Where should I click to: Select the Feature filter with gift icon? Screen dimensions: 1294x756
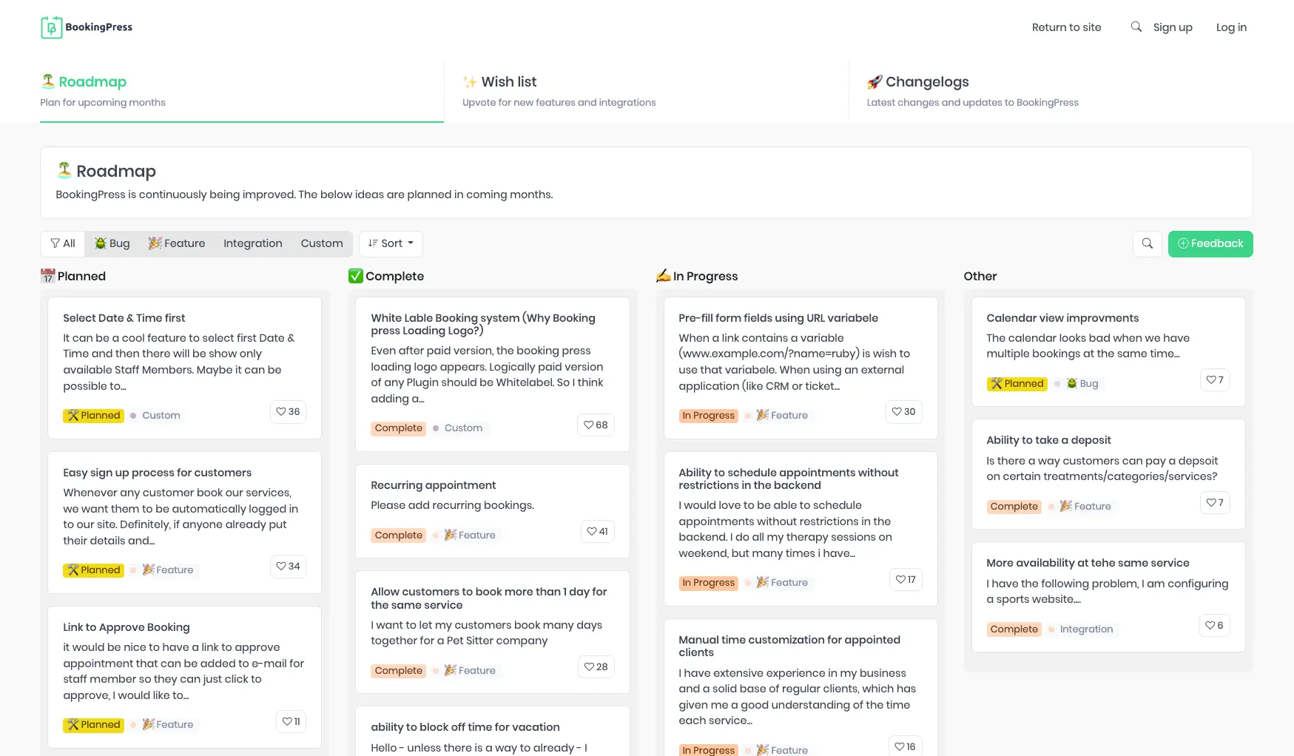[x=177, y=243]
